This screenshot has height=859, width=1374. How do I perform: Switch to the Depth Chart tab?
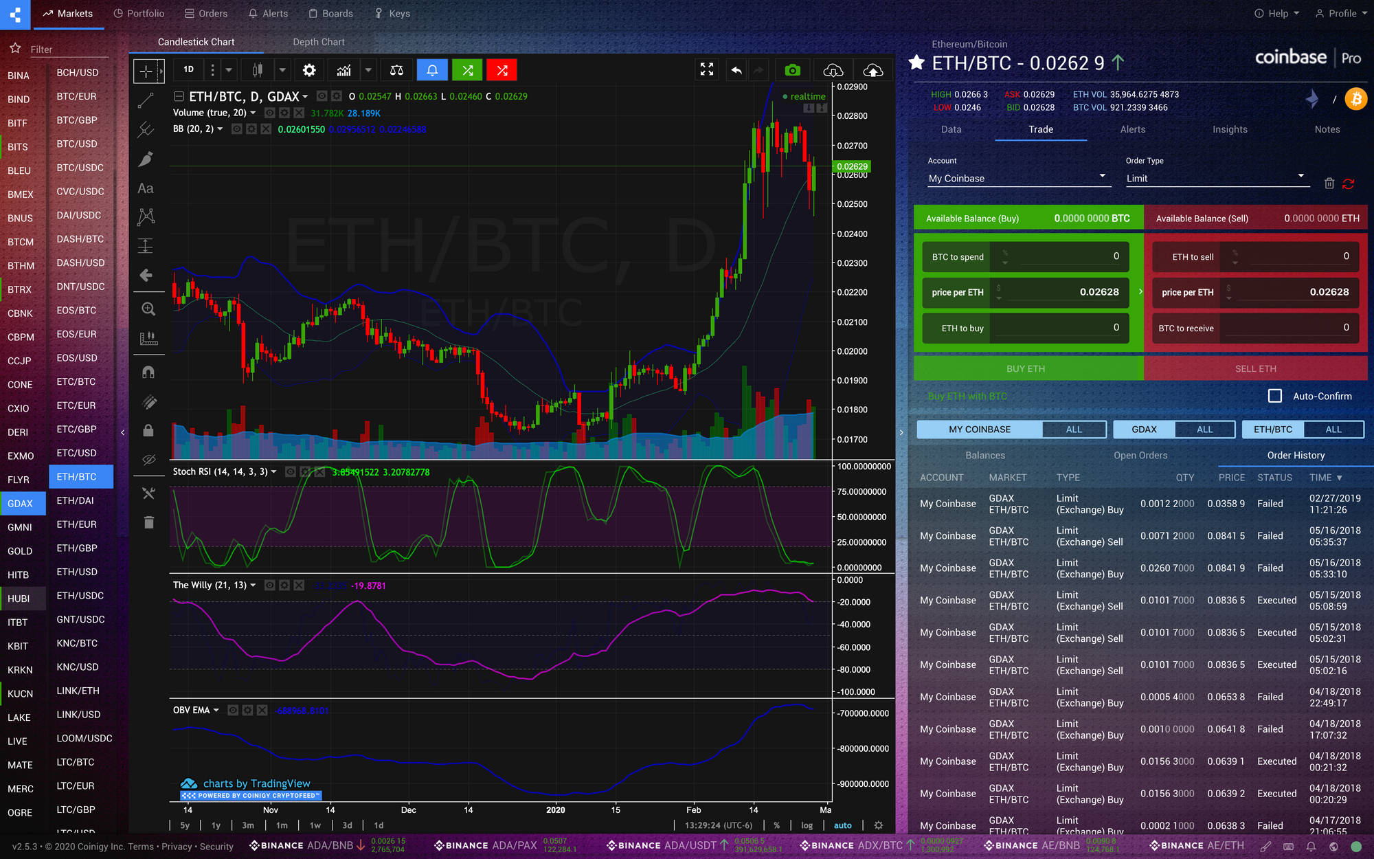tap(319, 42)
